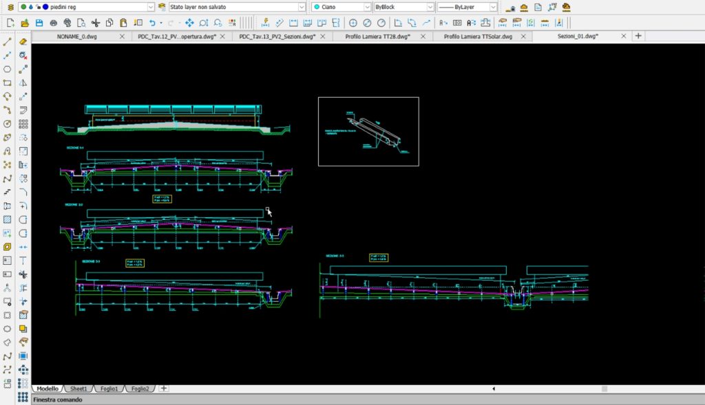705x405 pixels.
Task: Click the Finestra comando command bar
Action: [59, 399]
